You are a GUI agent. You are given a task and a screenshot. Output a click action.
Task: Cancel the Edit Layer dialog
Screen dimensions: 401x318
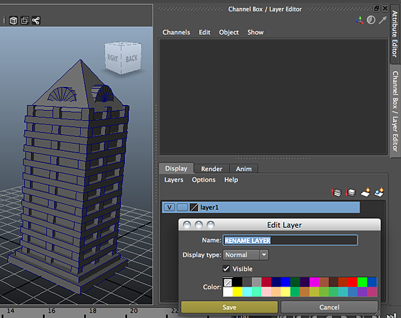(329, 307)
